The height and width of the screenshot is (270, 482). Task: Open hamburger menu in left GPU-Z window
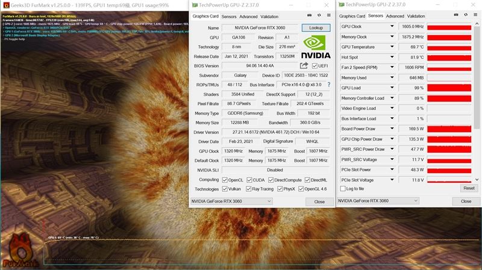[328, 15]
